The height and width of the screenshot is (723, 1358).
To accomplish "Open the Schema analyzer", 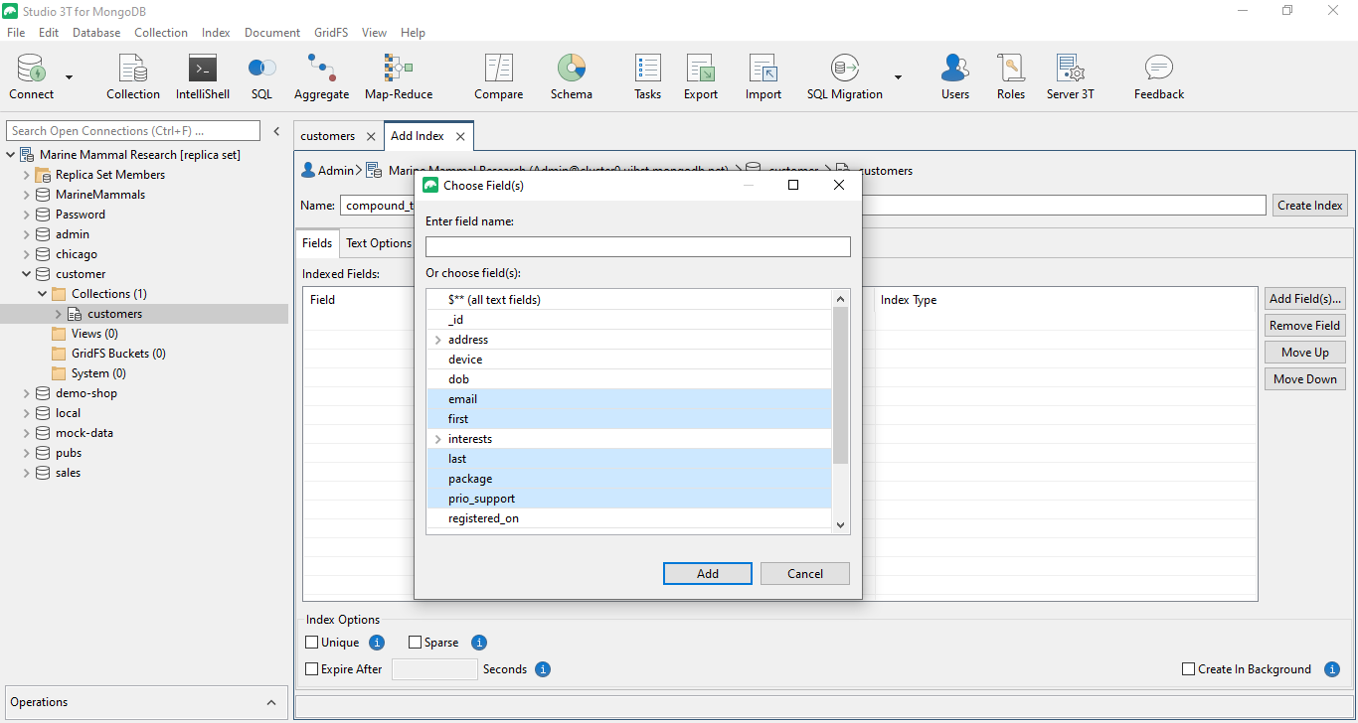I will point(572,74).
